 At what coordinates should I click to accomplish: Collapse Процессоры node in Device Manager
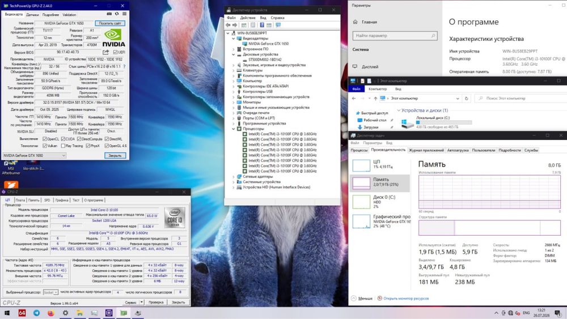(233, 129)
